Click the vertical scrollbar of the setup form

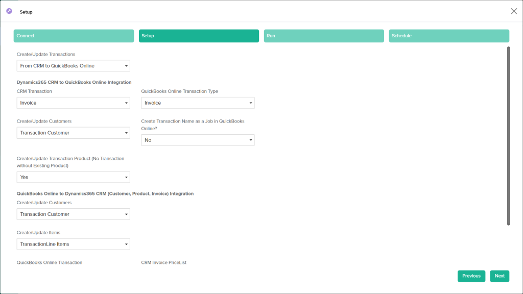508,136
